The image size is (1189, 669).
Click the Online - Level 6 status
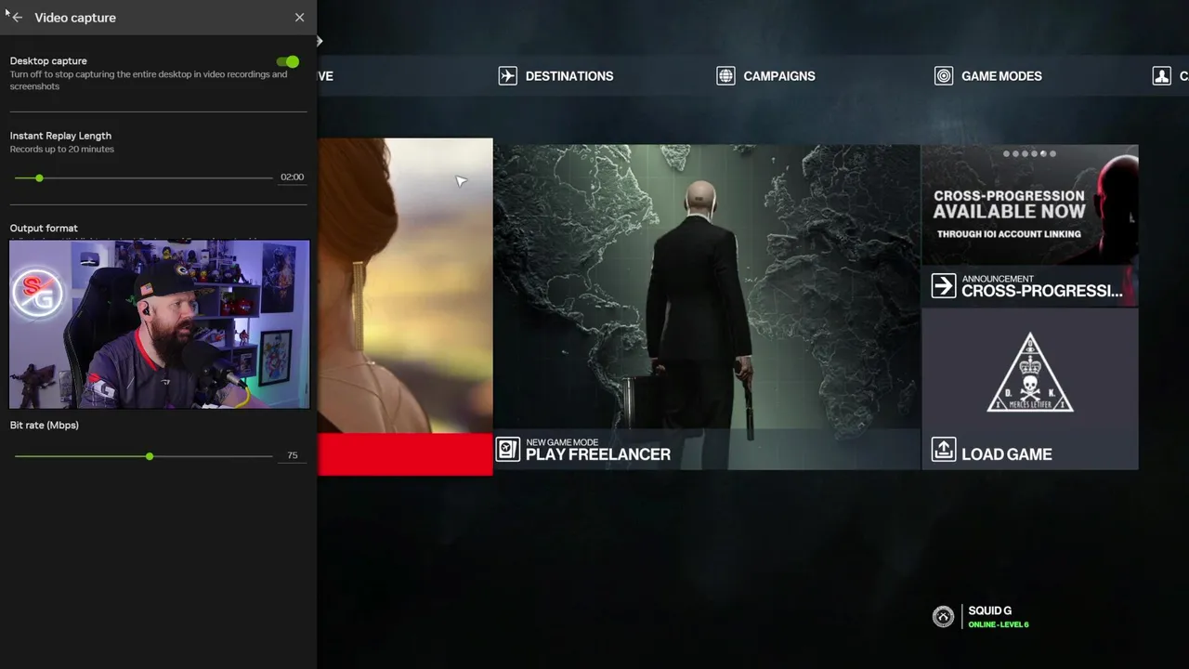click(999, 624)
